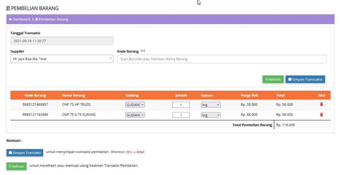Open the Supplier dropdown
341x175 pixels.
click(x=62, y=59)
